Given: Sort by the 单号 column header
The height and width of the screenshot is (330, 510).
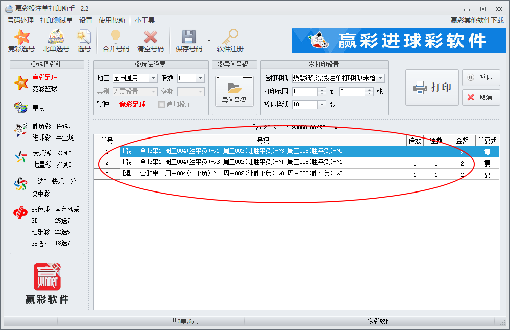Looking at the screenshot, I should point(107,141).
